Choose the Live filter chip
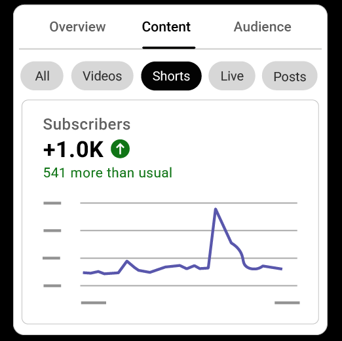The height and width of the screenshot is (341, 342). tap(232, 76)
